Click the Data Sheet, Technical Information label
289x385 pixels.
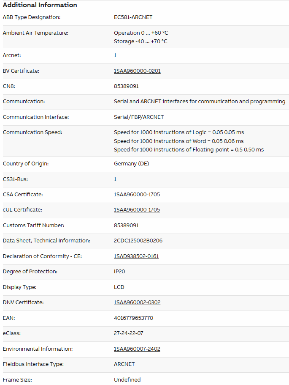coord(46,241)
